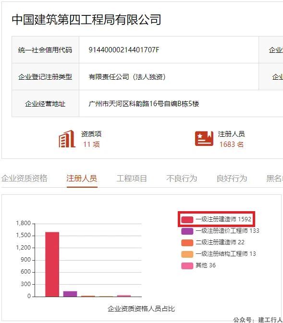Click the orange building icon for 资质项
This screenshot has width=283, height=323.
coord(67,139)
